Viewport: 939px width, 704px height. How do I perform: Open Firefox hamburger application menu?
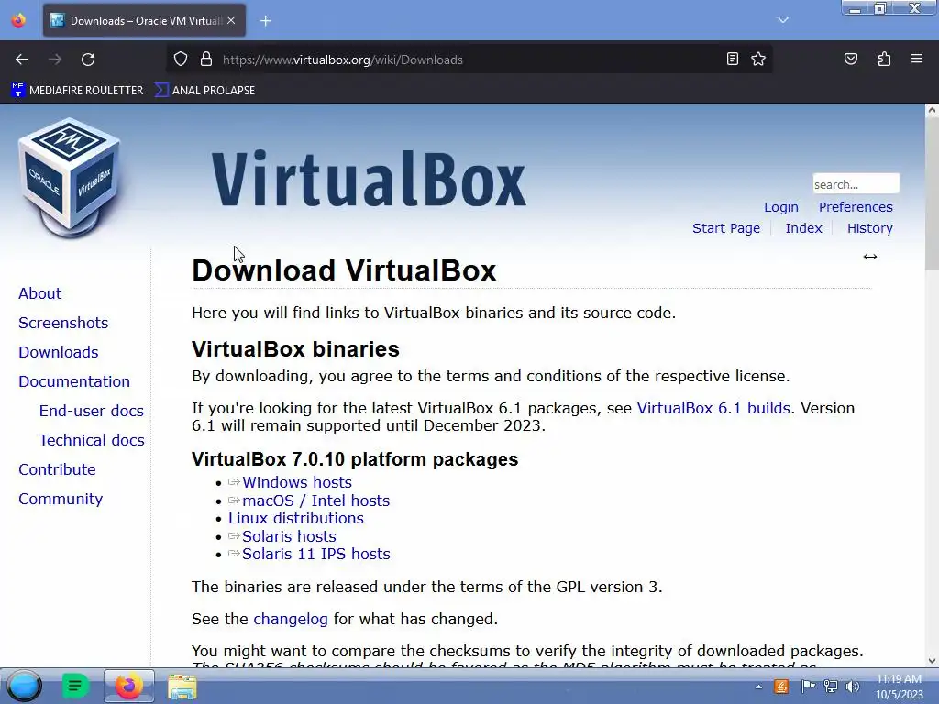[x=916, y=59]
